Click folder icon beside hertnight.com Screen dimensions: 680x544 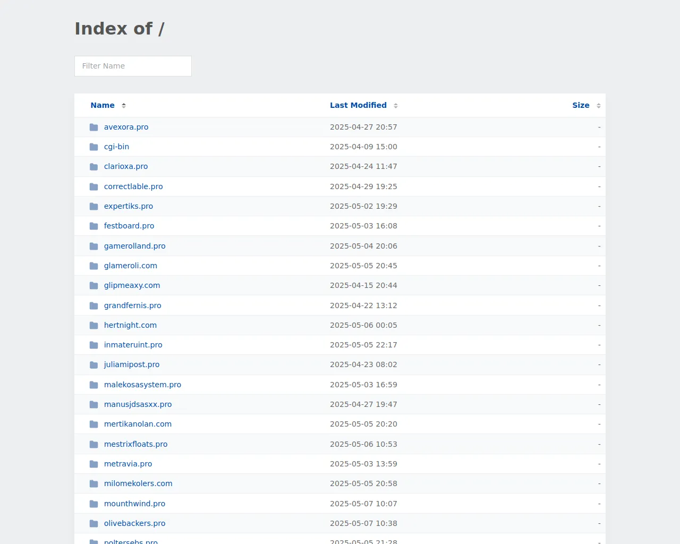tap(94, 325)
